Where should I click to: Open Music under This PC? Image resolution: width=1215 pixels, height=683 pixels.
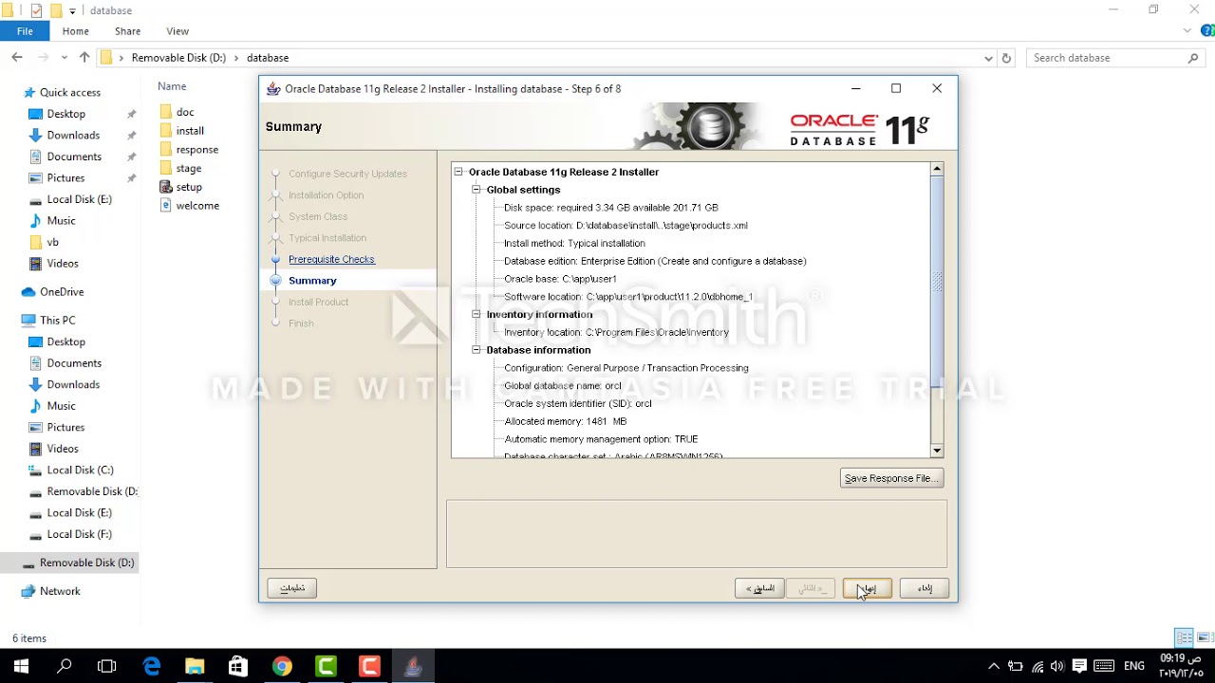point(62,406)
